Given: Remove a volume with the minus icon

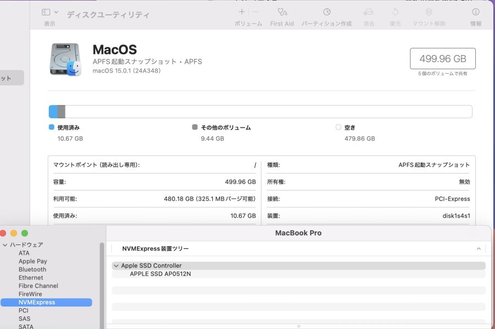Looking at the screenshot, I should point(255,12).
